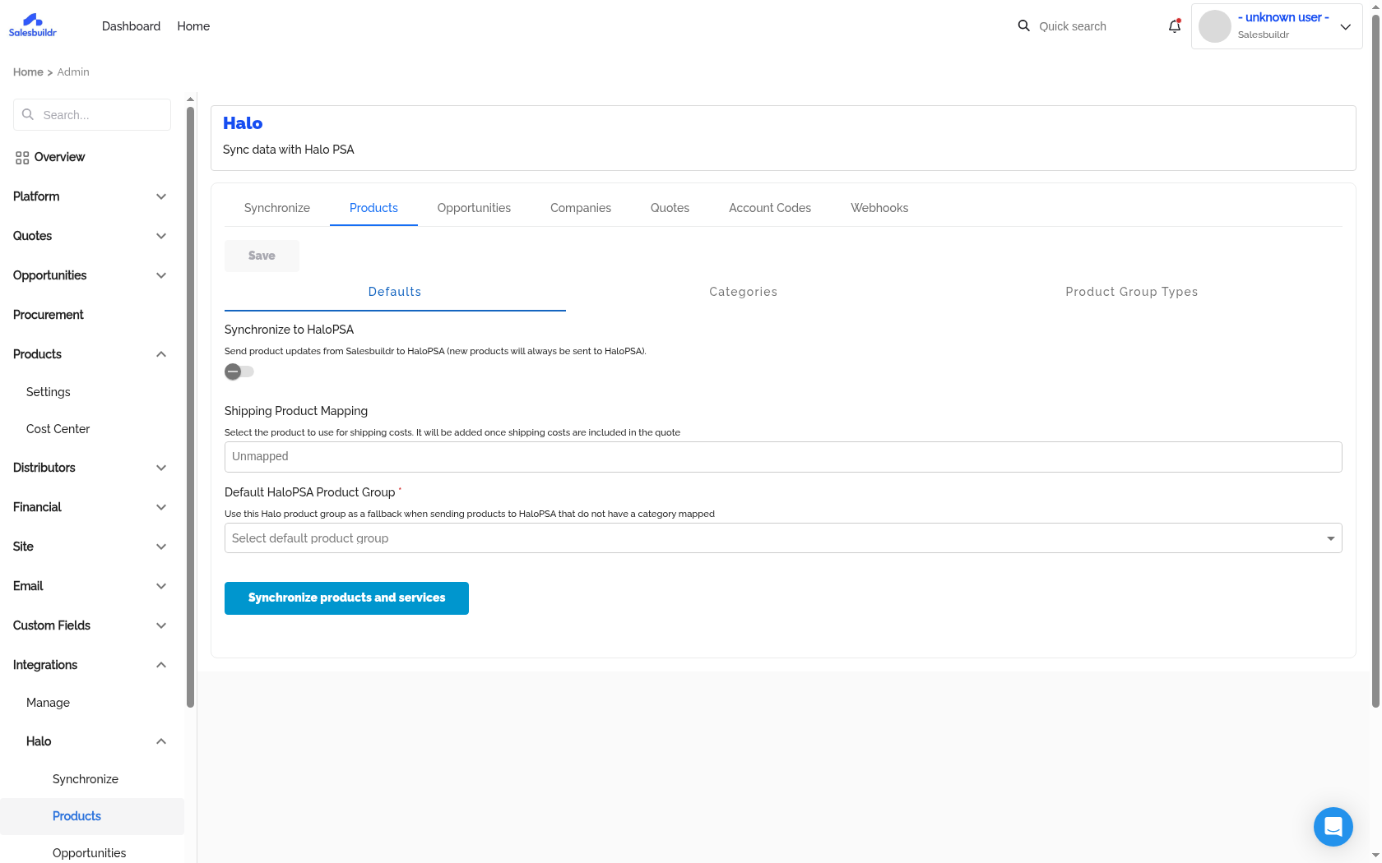Click Synchronize products and services button

[x=346, y=598]
